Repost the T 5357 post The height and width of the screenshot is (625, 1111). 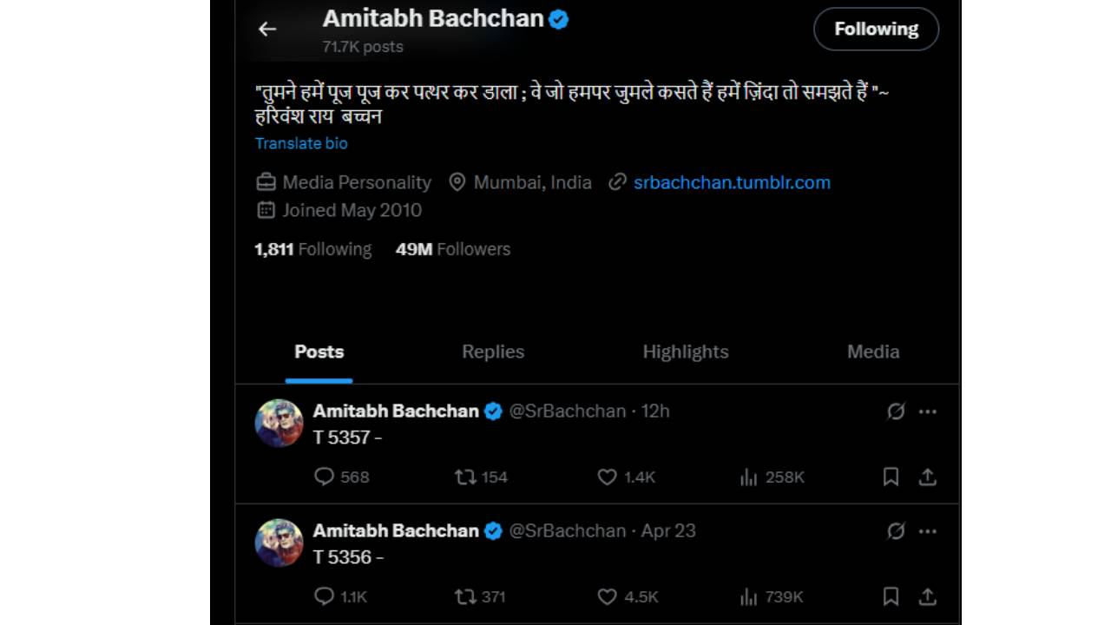466,477
